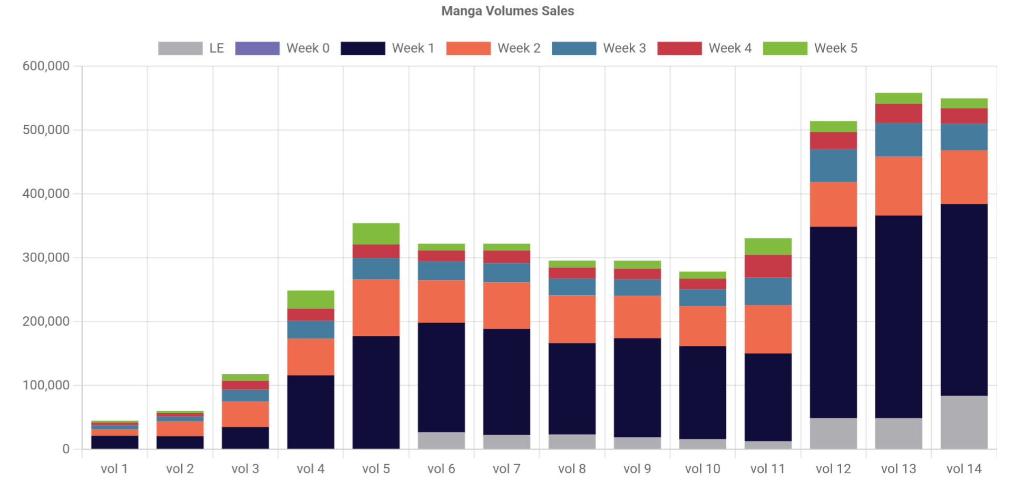Click the vol 9 Week 3 blue segment
This screenshot has width=1015, height=480.
(638, 287)
